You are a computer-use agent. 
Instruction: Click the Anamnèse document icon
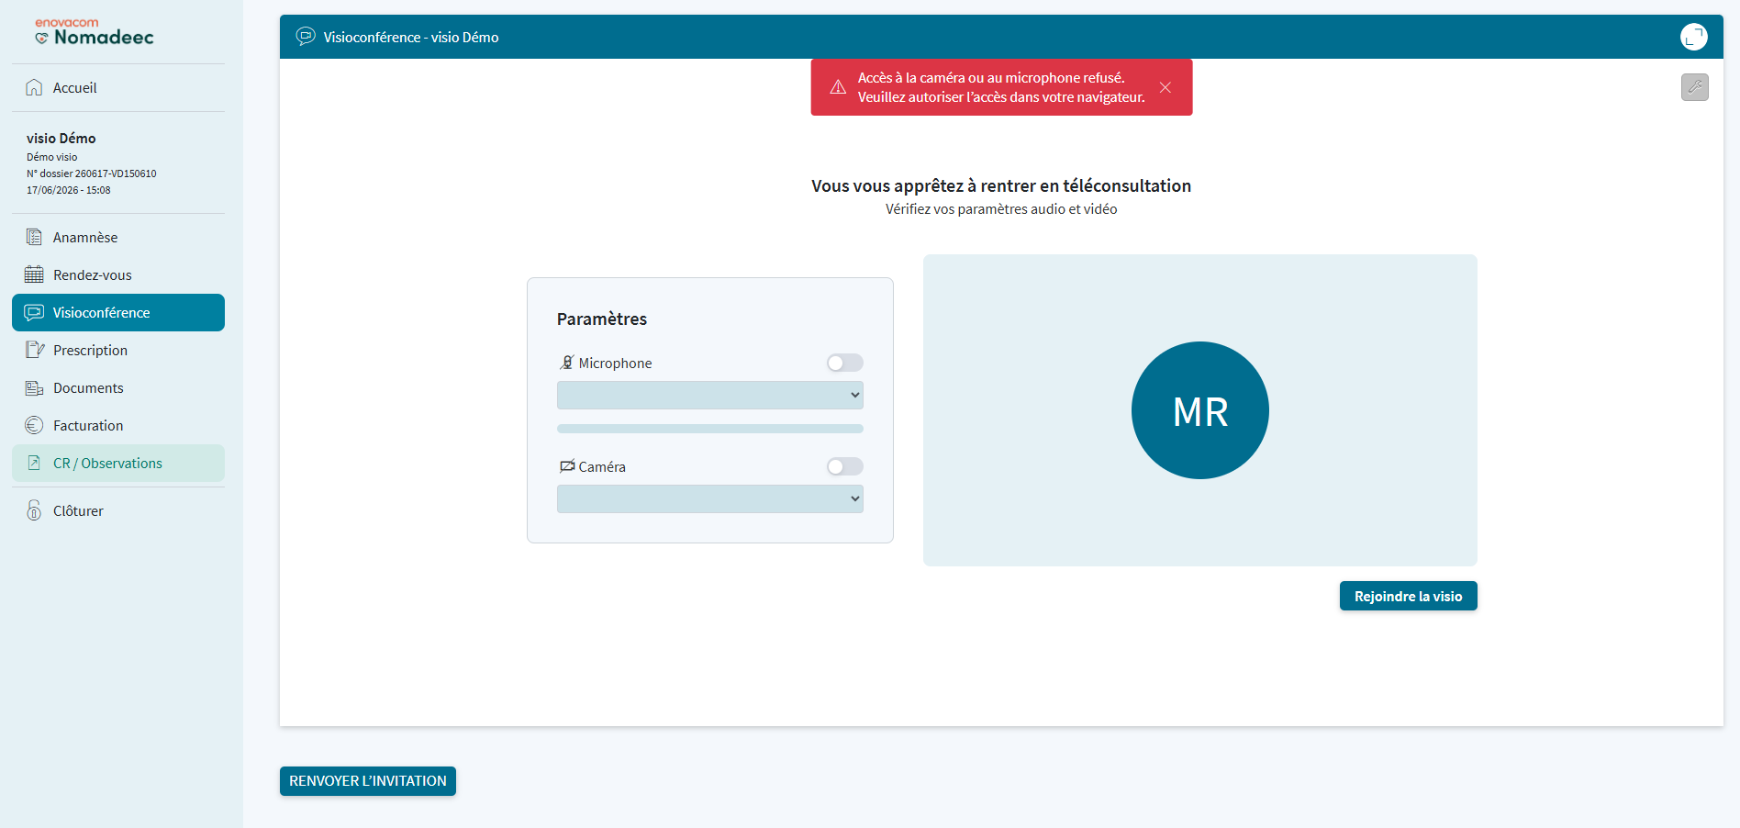[34, 237]
